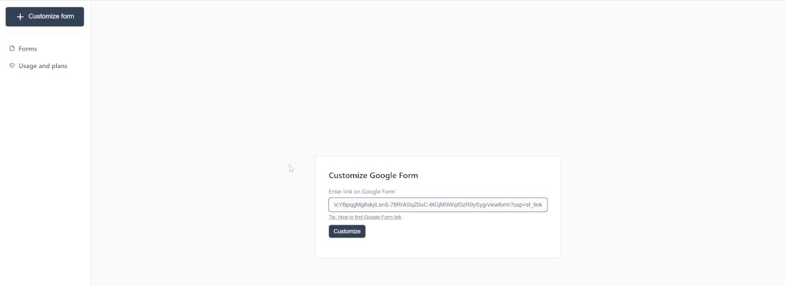Click the gray background right of the card
The width and height of the screenshot is (785, 286).
(x=672, y=207)
